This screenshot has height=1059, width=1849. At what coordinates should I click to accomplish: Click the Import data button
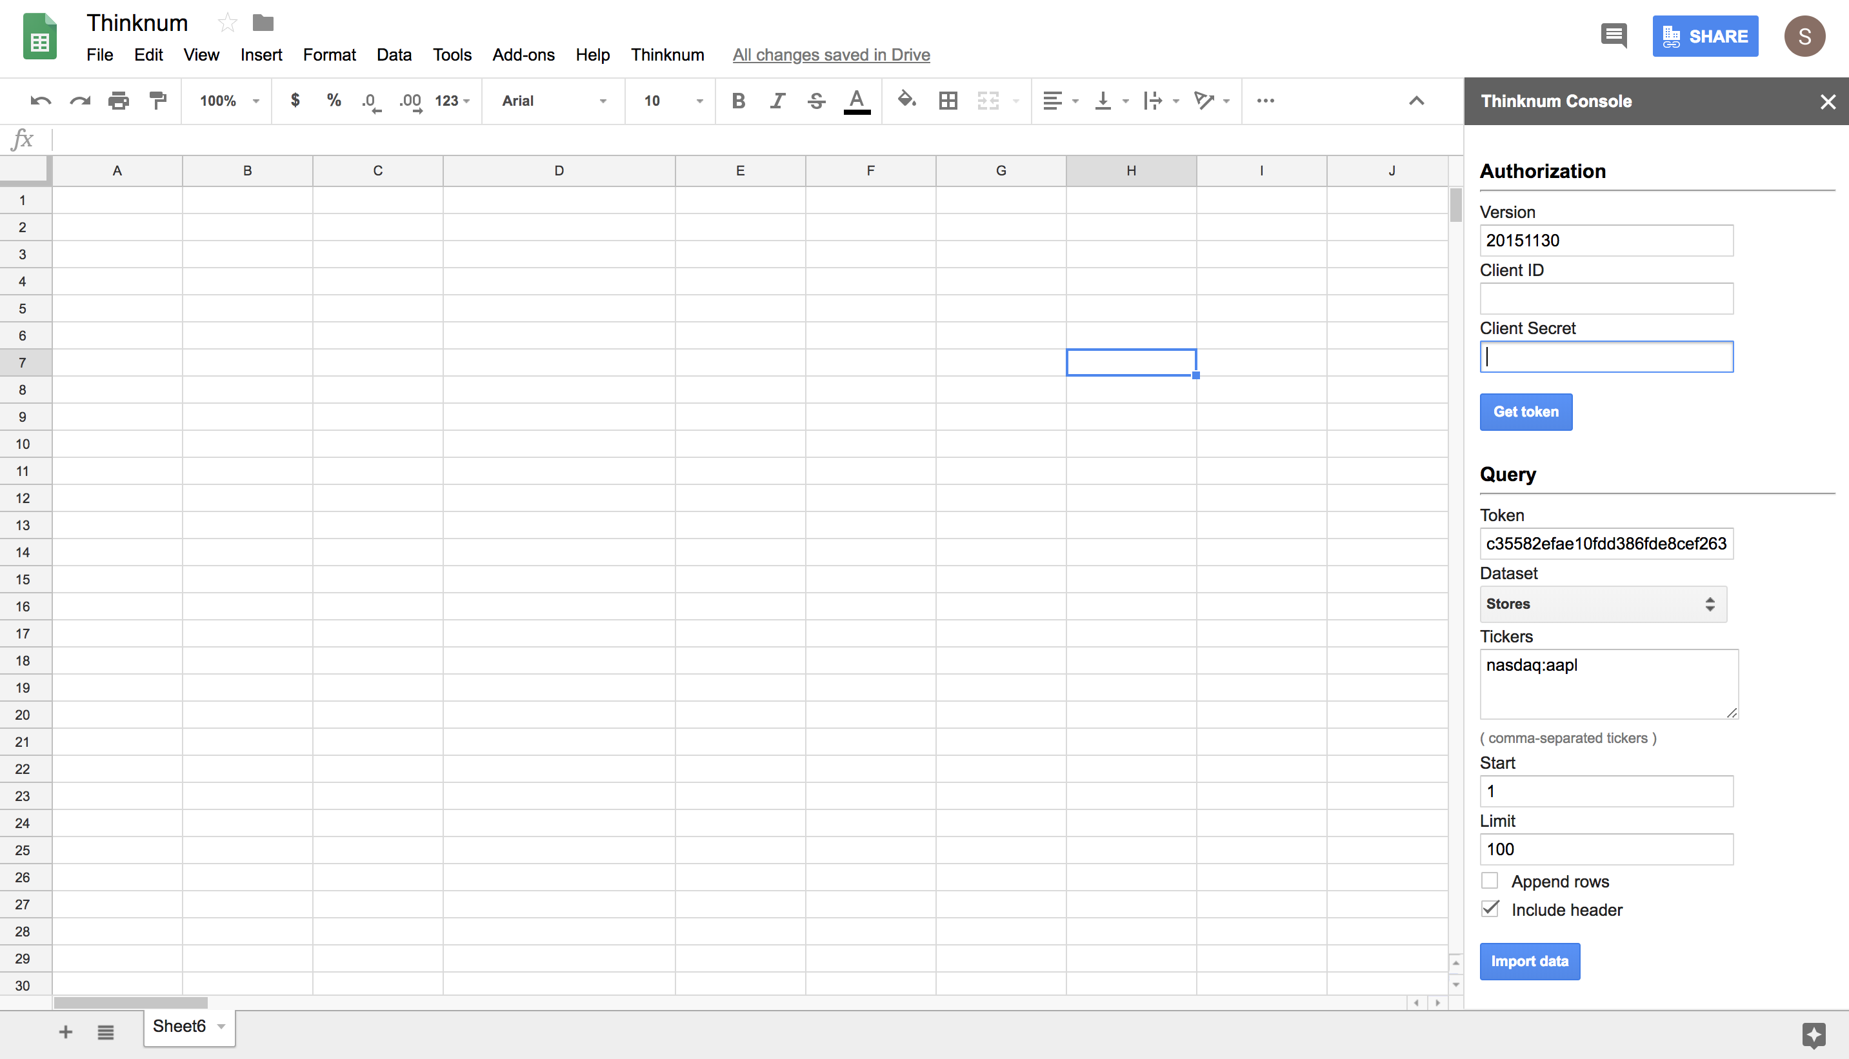(x=1529, y=962)
